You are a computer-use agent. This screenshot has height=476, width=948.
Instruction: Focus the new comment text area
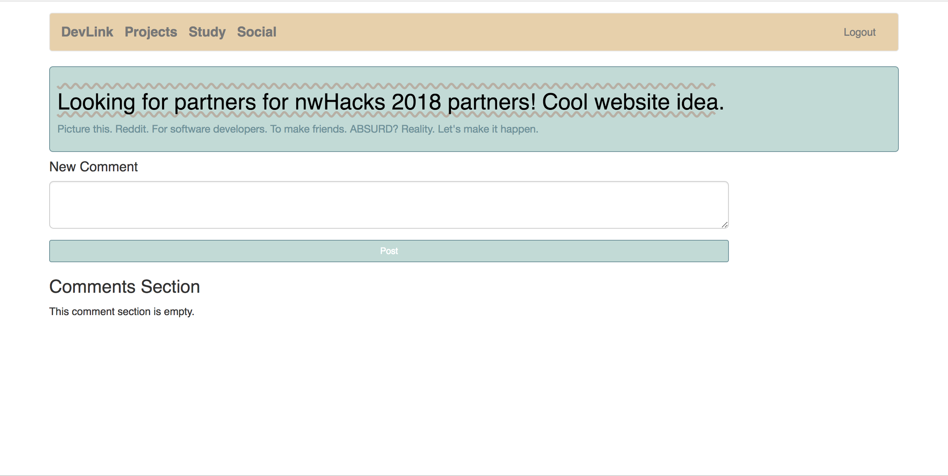pos(389,205)
